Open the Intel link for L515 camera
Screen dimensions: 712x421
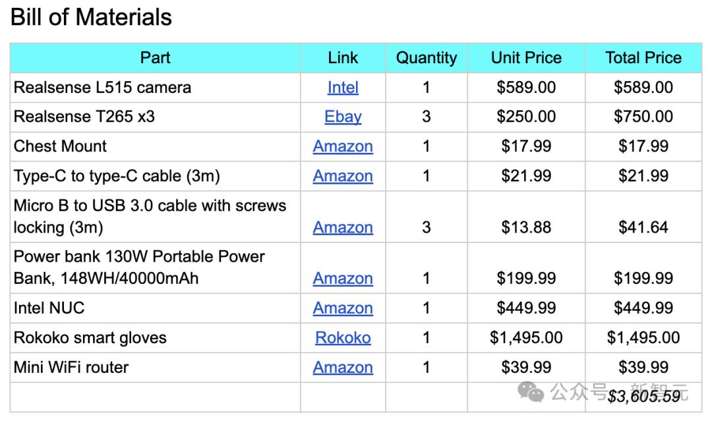point(343,88)
